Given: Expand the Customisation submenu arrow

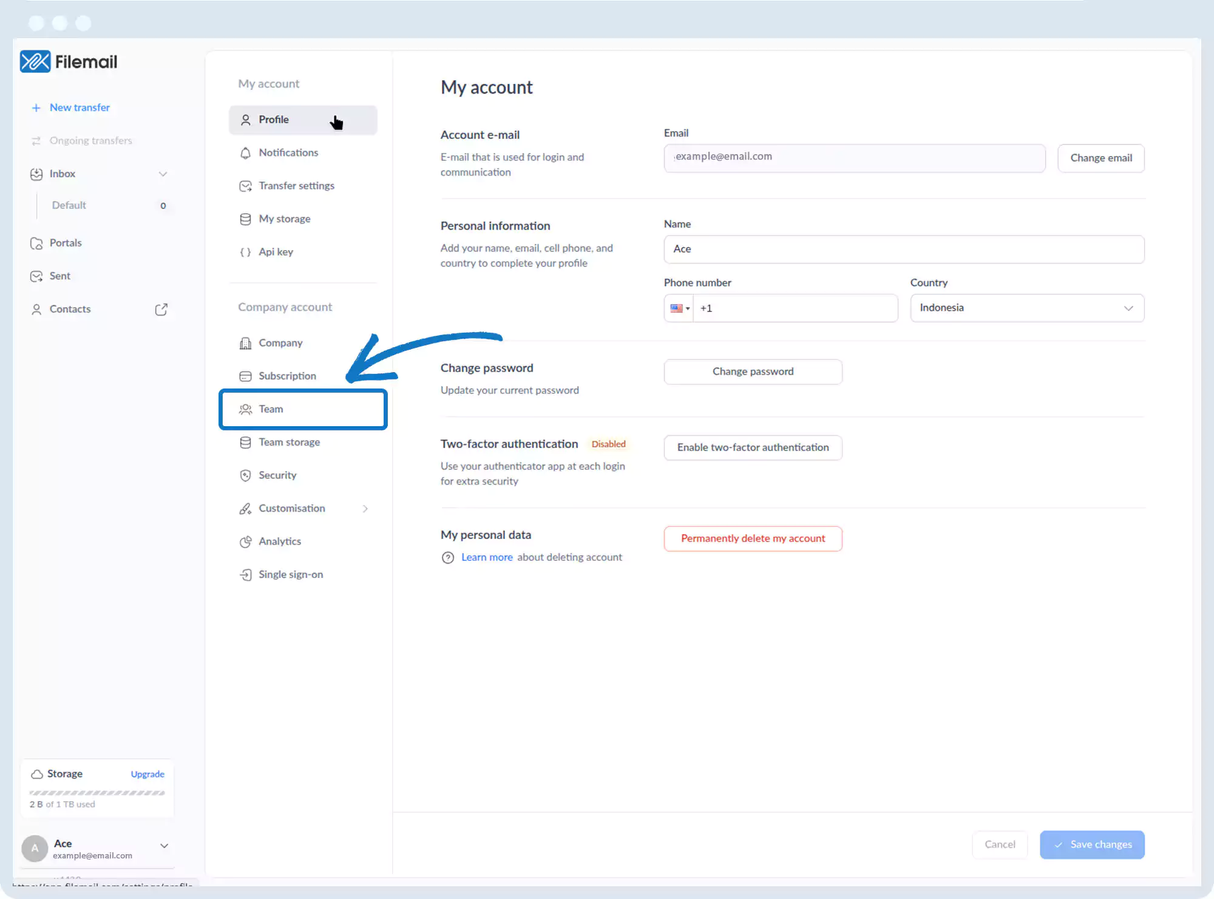Looking at the screenshot, I should coord(365,509).
